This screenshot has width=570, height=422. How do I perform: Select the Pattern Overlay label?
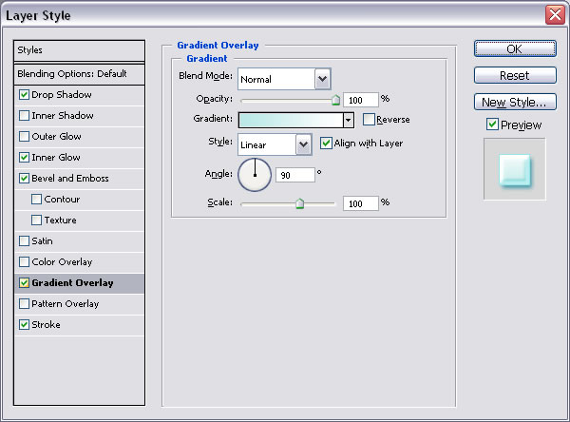pos(66,304)
